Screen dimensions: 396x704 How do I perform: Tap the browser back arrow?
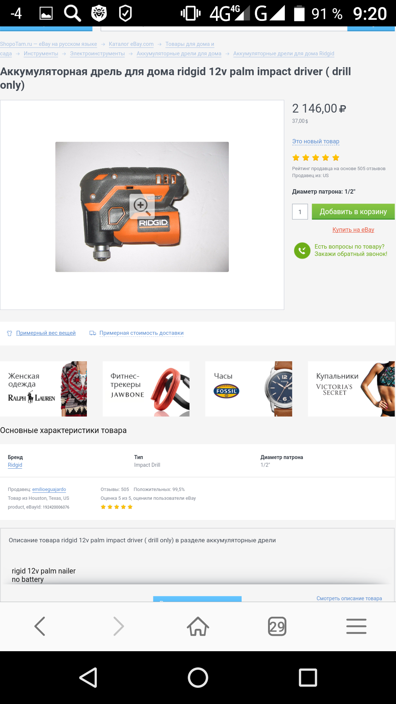click(40, 626)
